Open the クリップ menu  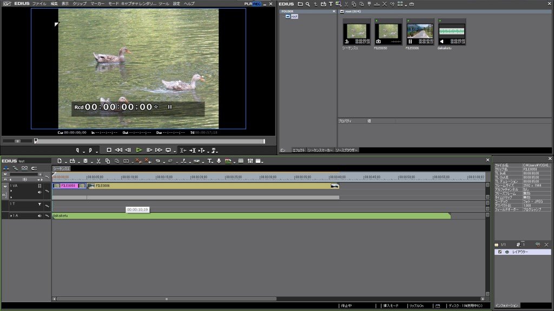tap(80, 4)
